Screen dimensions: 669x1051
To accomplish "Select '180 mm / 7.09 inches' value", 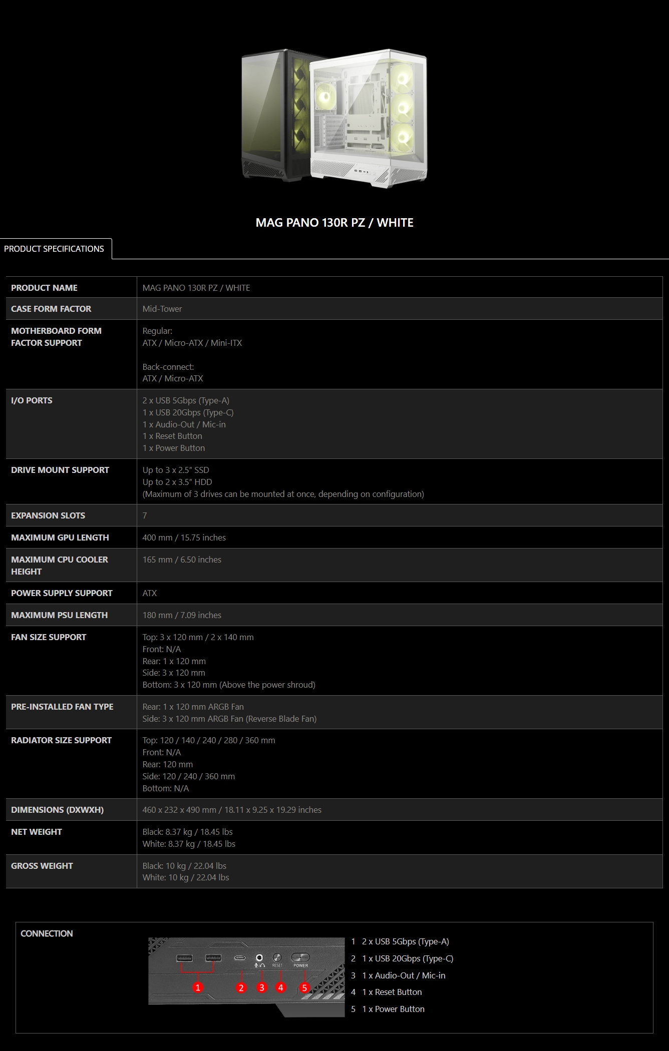I will (x=182, y=615).
